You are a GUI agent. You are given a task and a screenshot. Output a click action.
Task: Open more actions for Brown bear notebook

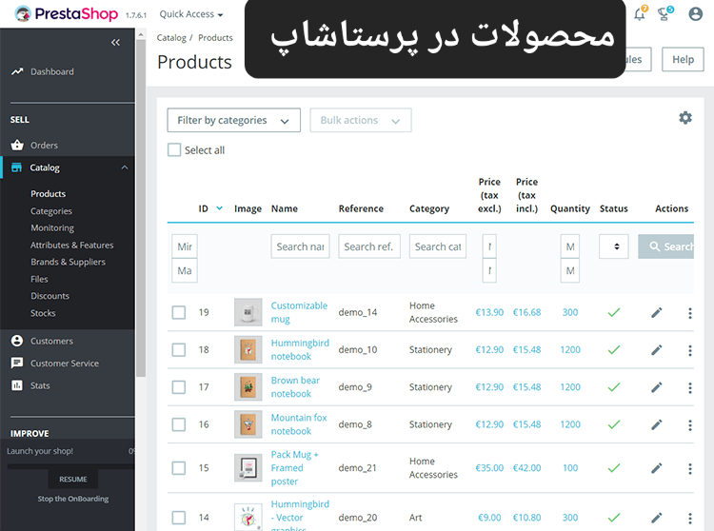point(690,387)
